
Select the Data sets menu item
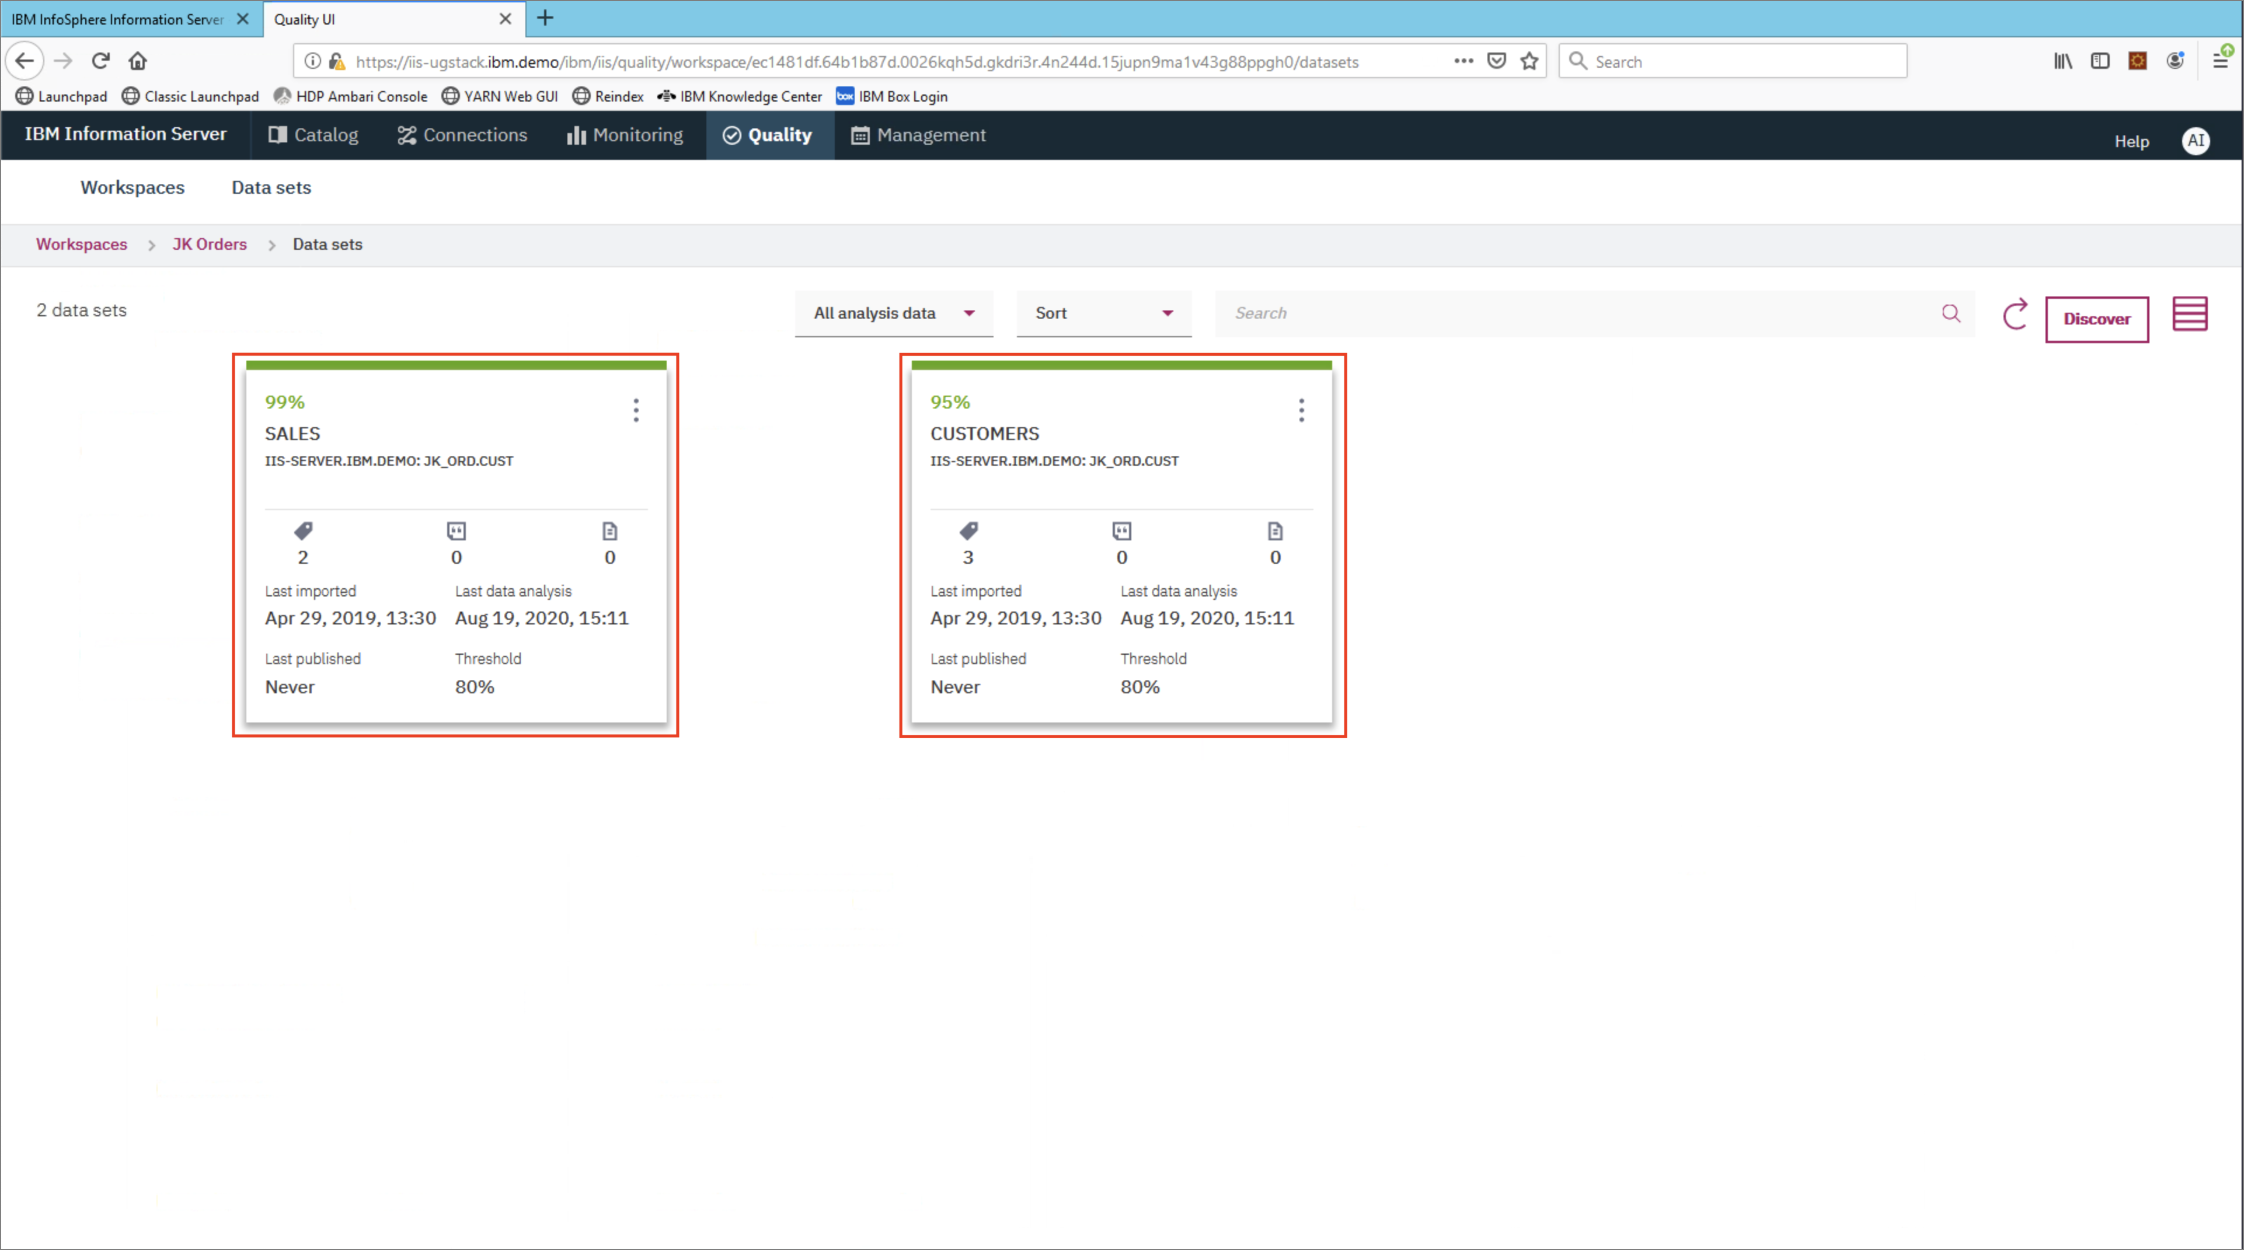271,186
